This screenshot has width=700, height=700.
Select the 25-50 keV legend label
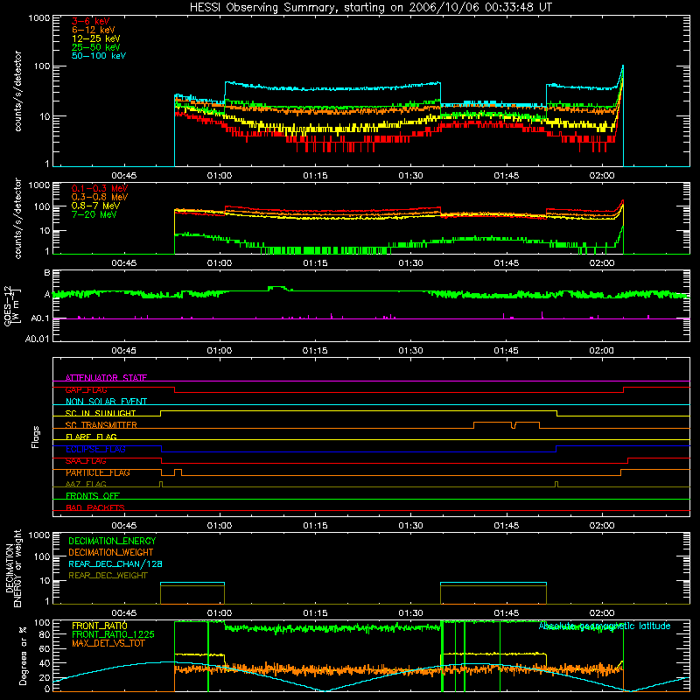[x=96, y=47]
